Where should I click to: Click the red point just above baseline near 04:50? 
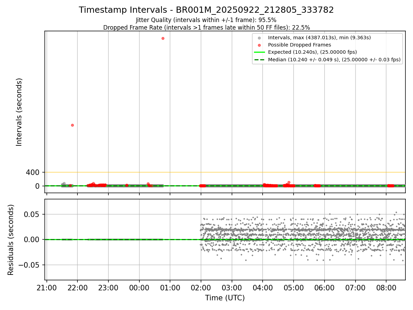(289, 182)
